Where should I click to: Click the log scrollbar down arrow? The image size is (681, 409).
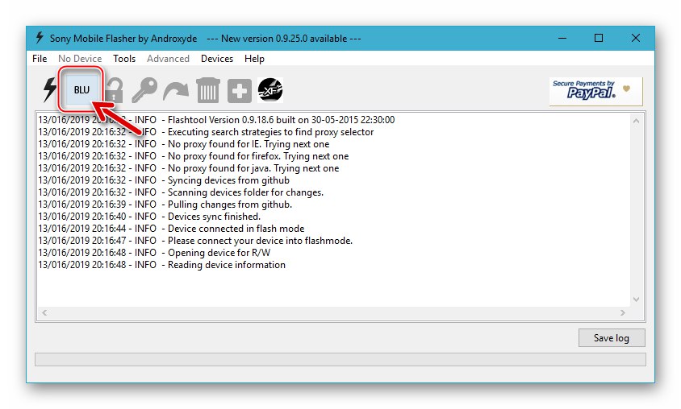pos(637,300)
